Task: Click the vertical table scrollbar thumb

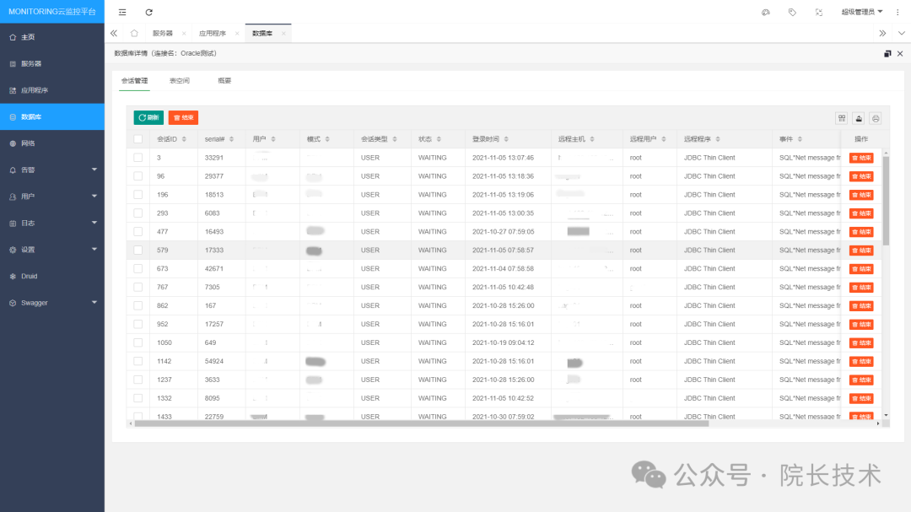Action: (886, 201)
